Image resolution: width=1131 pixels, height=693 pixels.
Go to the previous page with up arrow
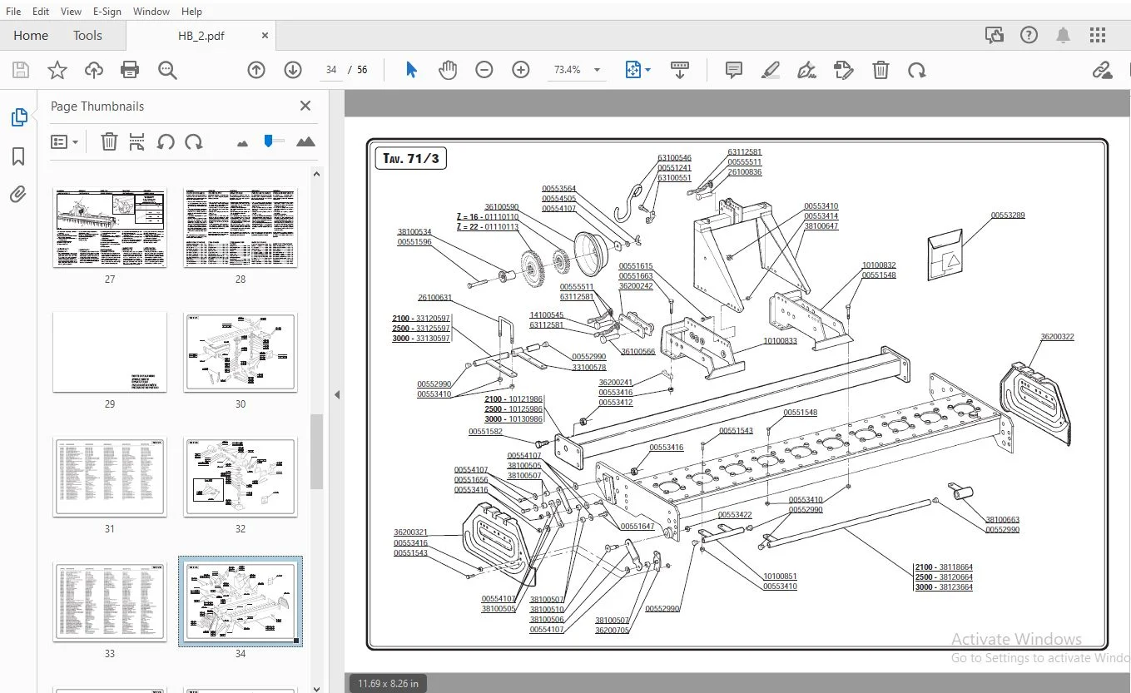click(x=256, y=70)
